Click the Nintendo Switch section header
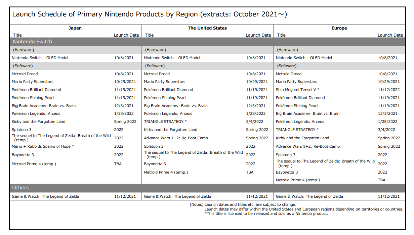414x235 pixels. coord(33,42)
